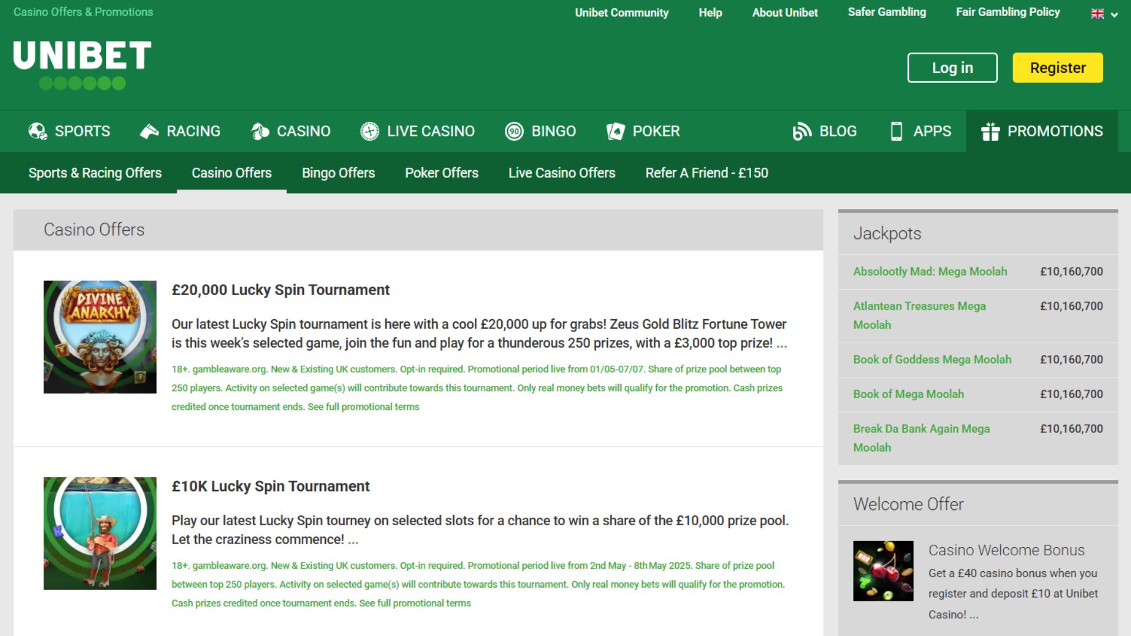Click the Log in button

pyautogui.click(x=953, y=68)
